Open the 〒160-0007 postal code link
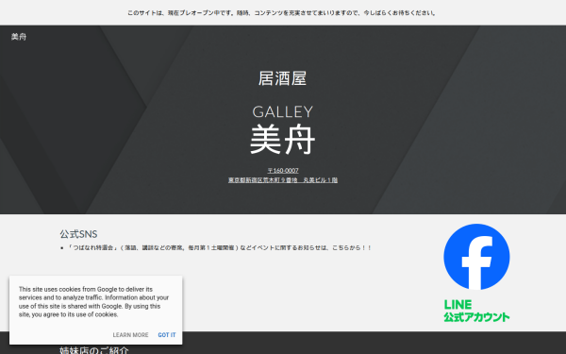This screenshot has height=354, width=566. click(283, 171)
